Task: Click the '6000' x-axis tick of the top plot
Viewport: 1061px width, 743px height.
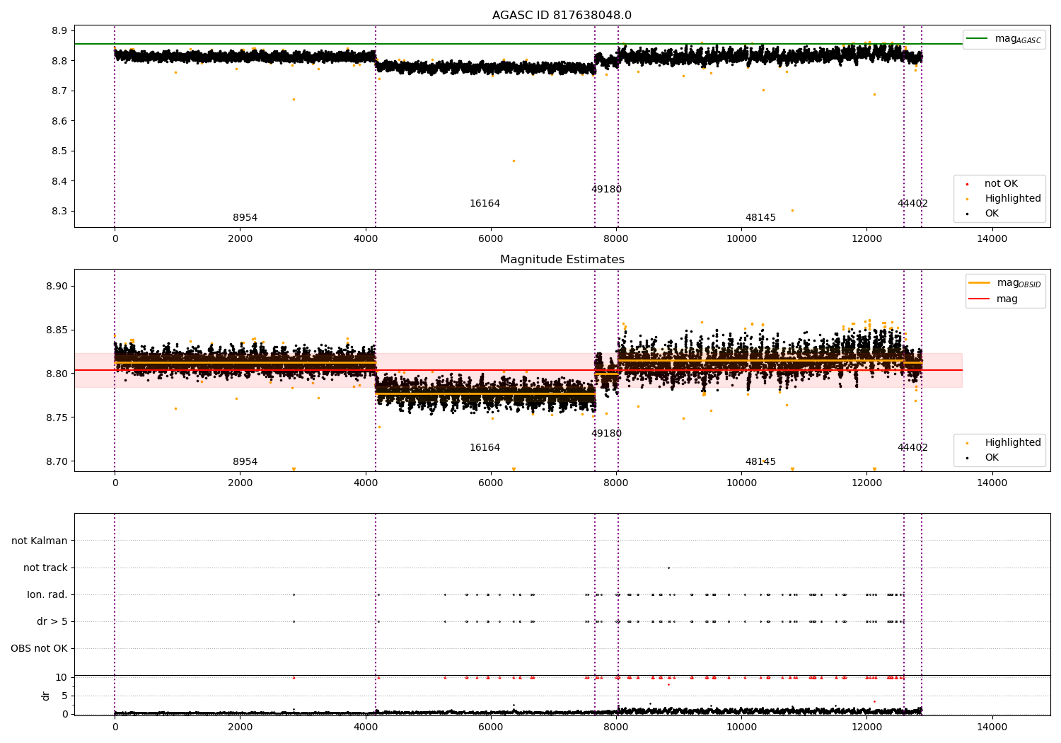Action: pyautogui.click(x=491, y=239)
